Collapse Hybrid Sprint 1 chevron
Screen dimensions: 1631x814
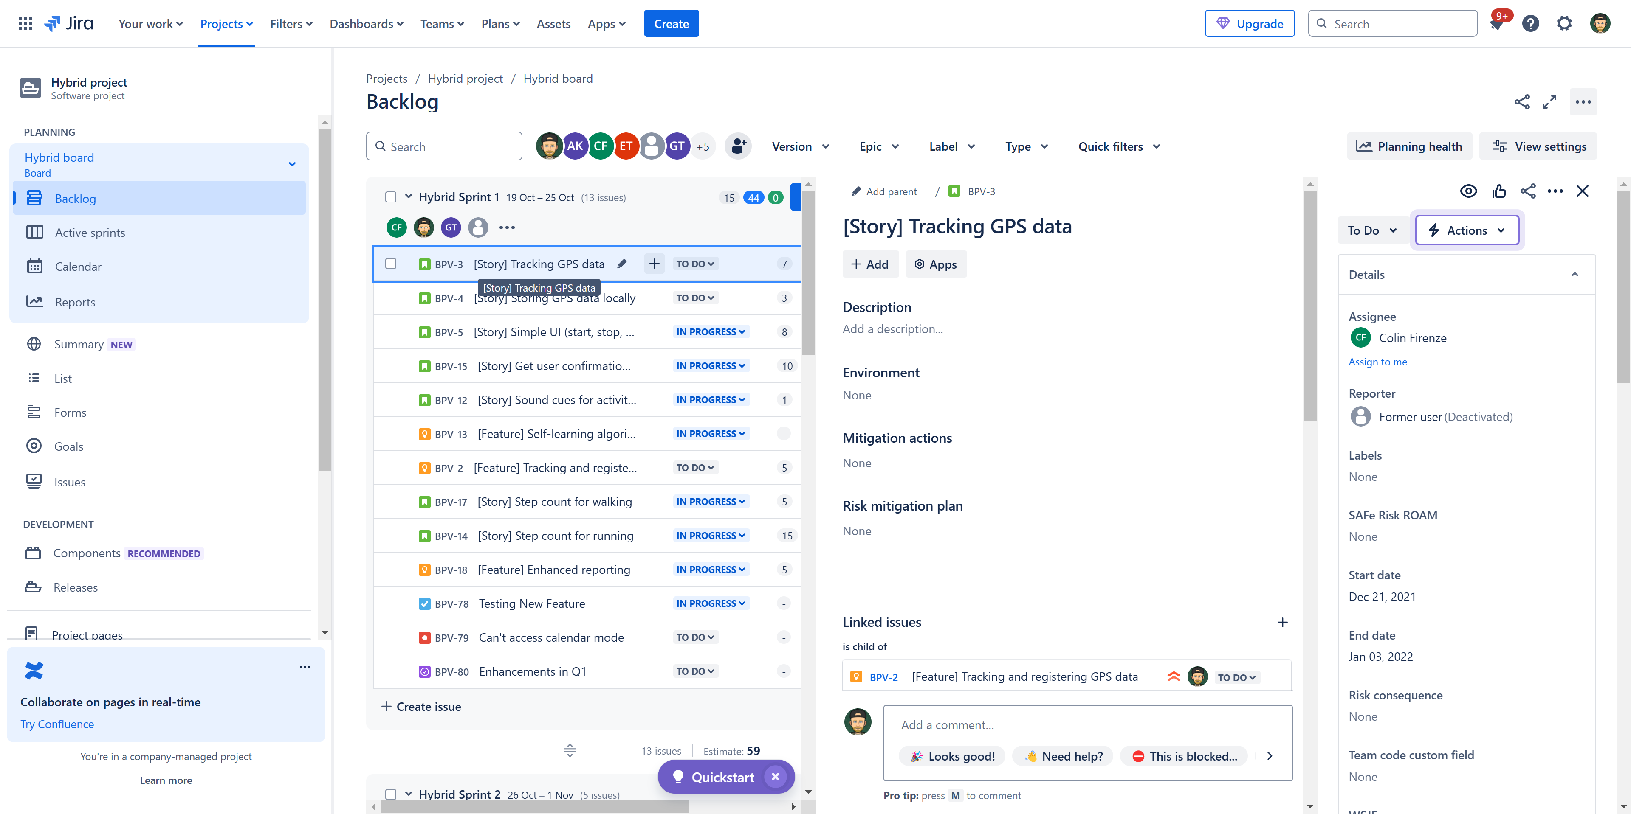point(408,196)
